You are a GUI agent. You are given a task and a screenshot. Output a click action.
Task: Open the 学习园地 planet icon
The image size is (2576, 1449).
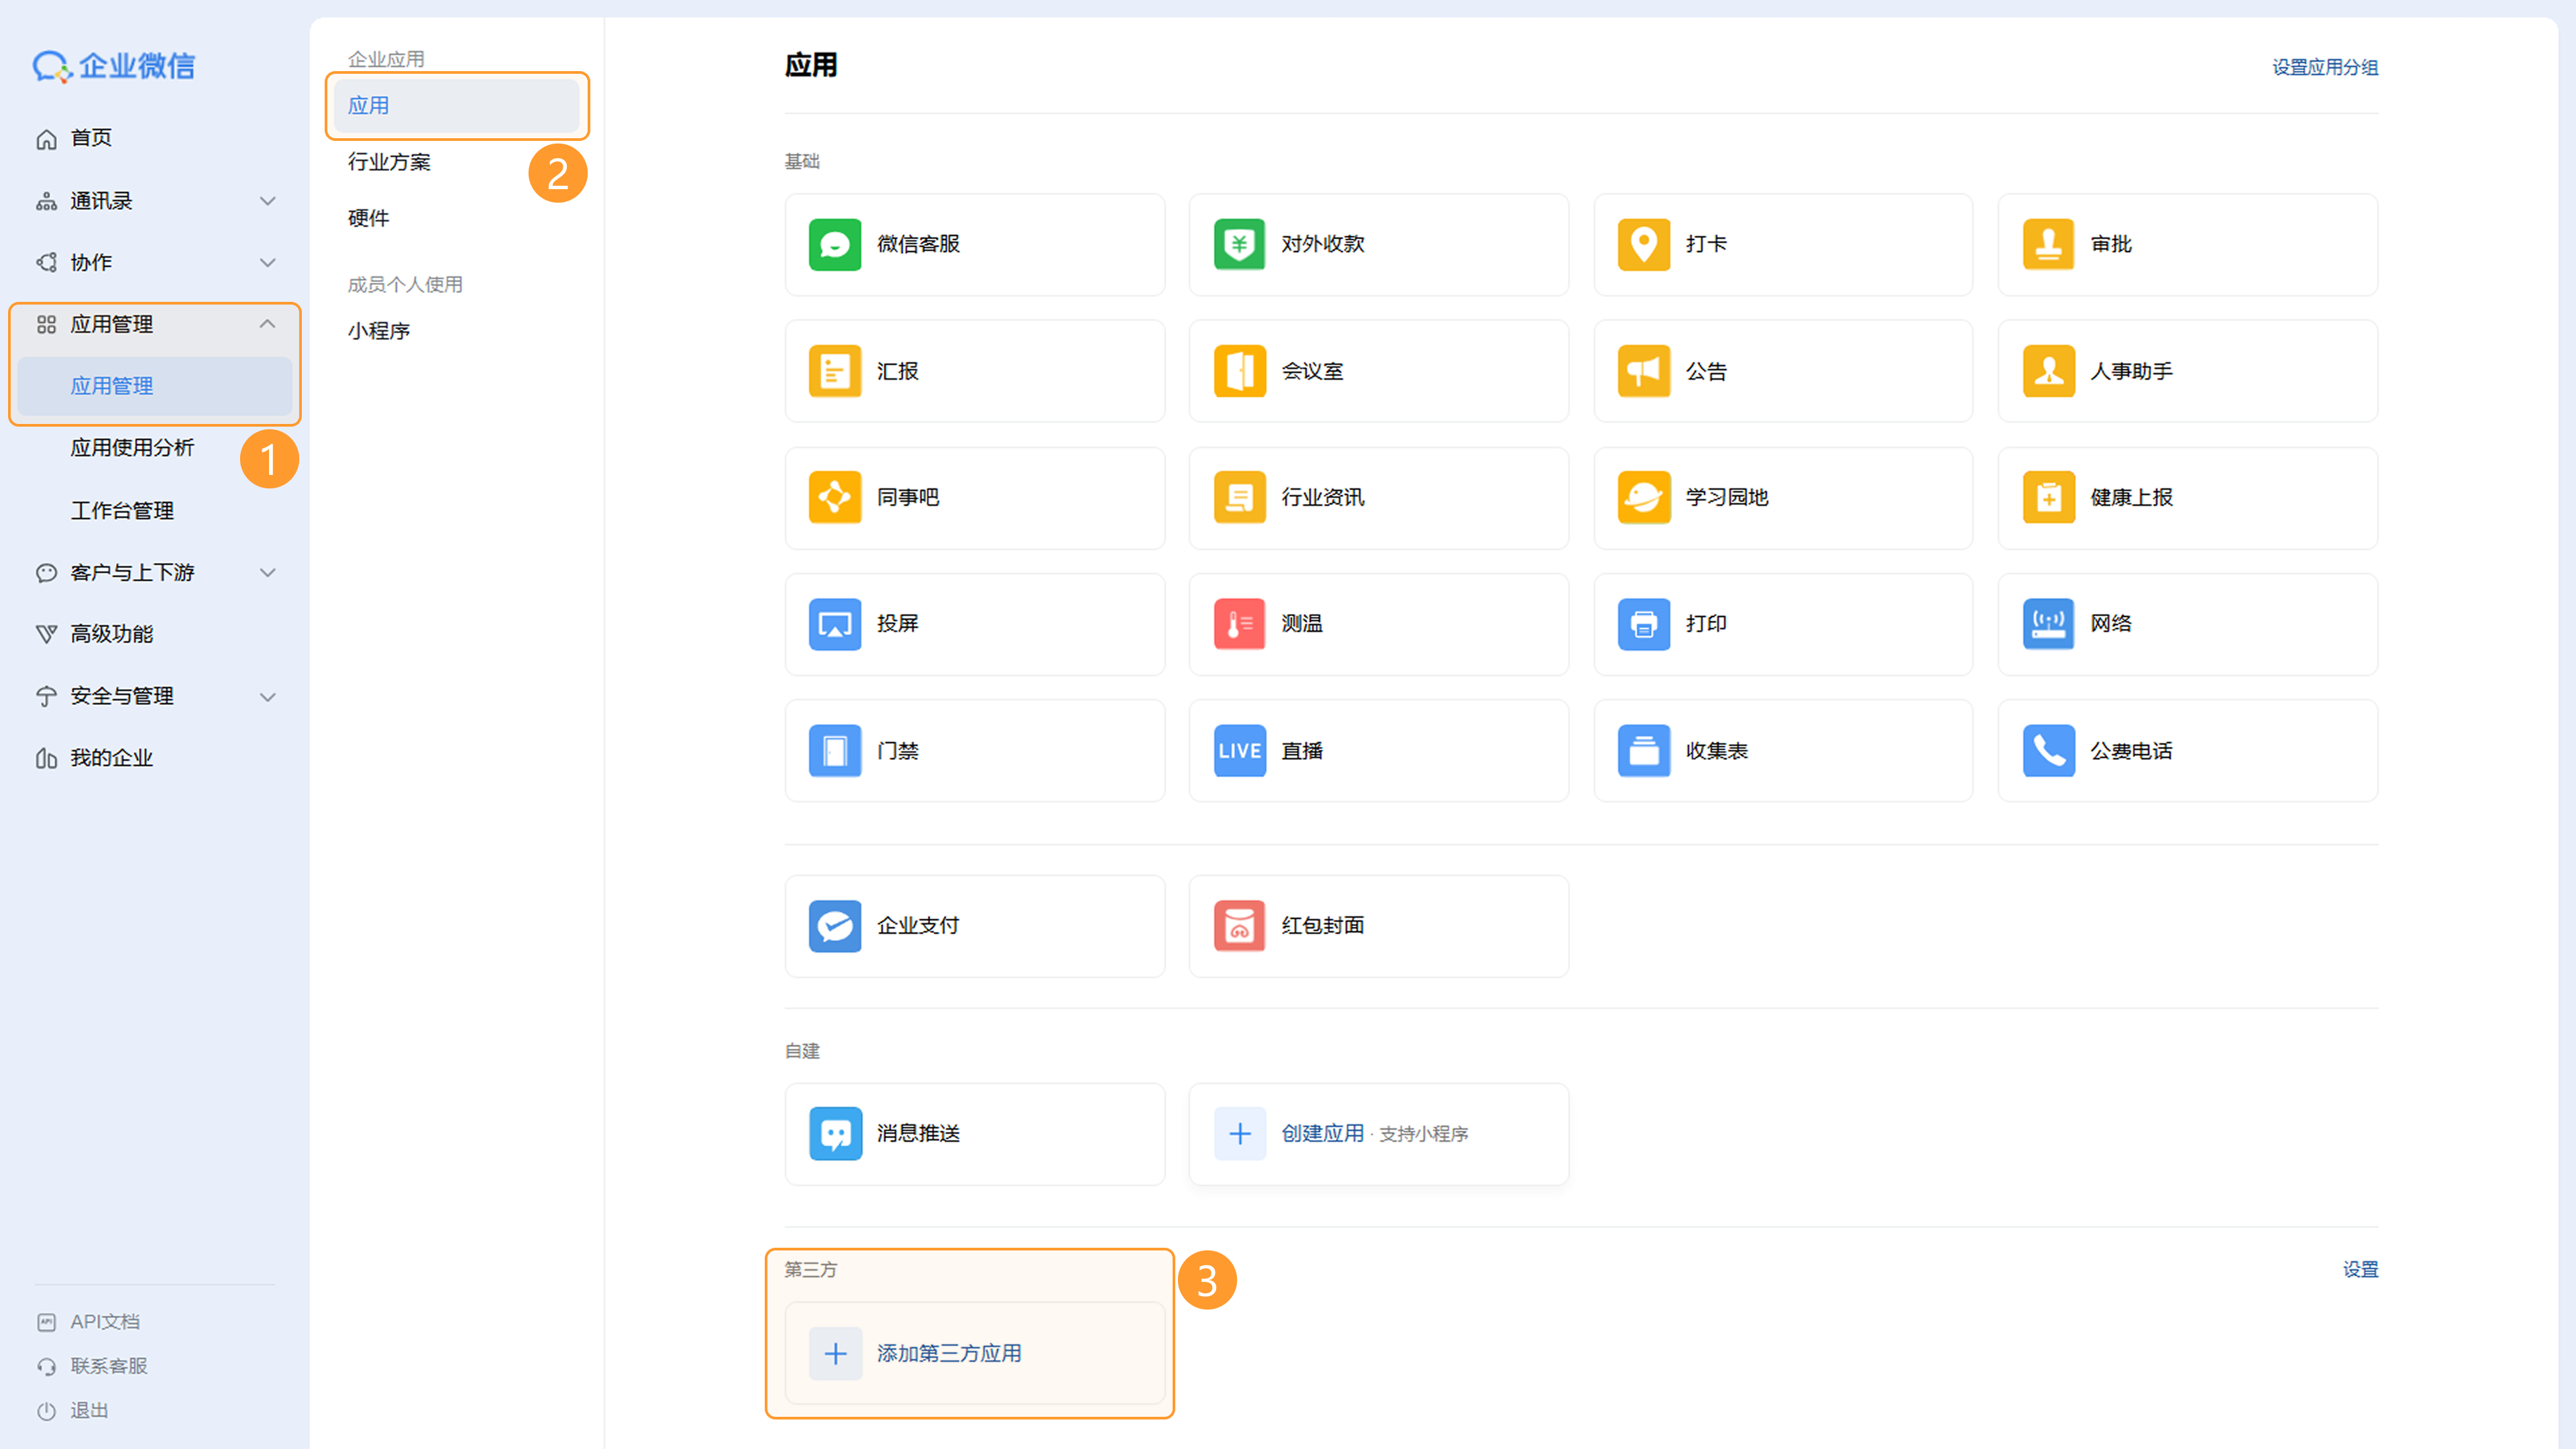coord(1643,497)
